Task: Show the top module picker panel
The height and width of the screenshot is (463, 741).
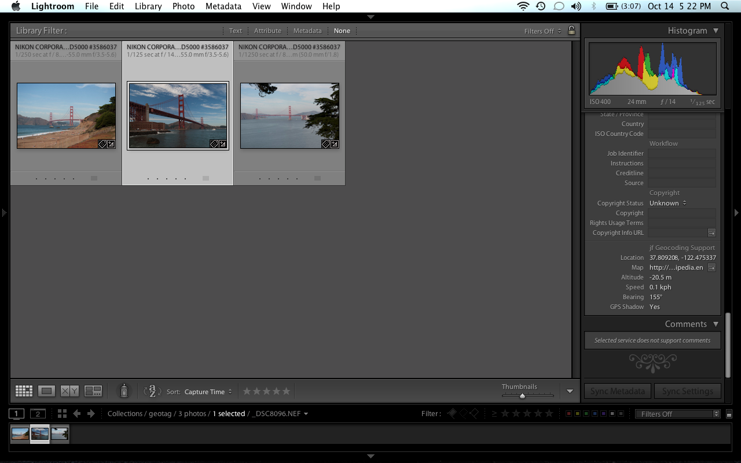Action: [x=370, y=17]
